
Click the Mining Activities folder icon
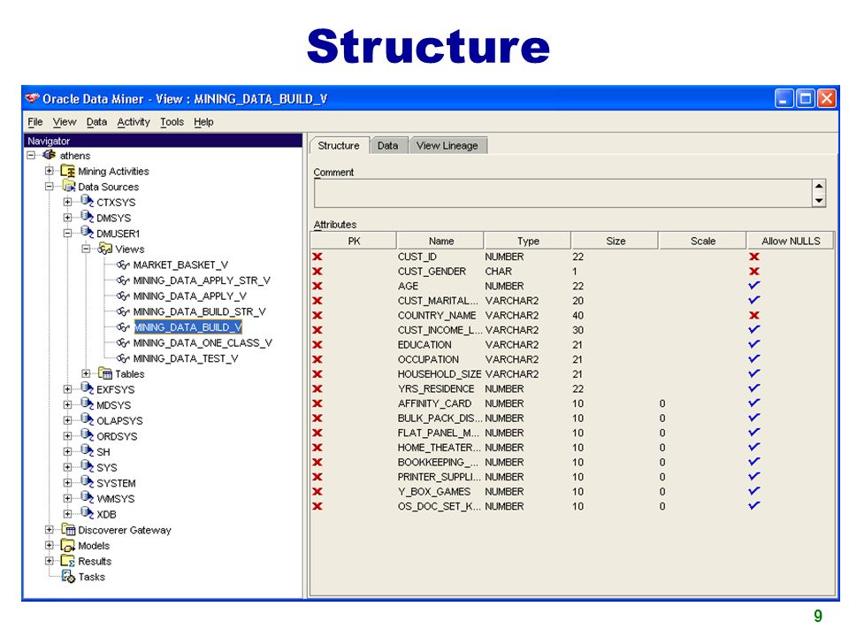tap(68, 171)
